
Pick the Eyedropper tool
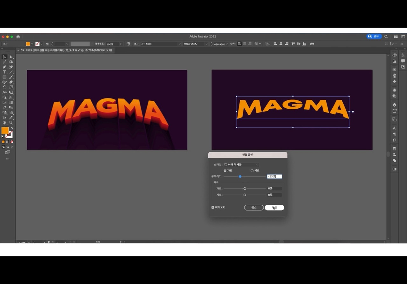click(4, 108)
